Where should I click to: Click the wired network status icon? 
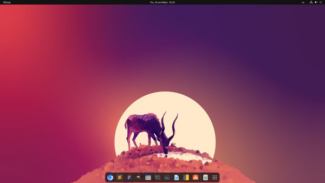pos(311,2)
